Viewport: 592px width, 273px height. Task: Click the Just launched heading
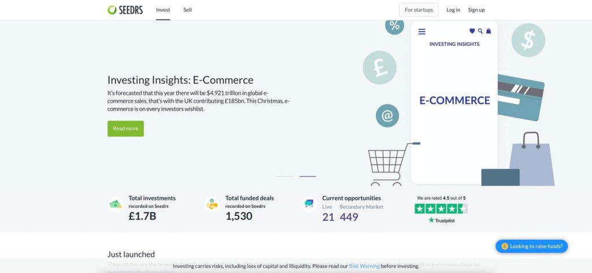point(131,254)
